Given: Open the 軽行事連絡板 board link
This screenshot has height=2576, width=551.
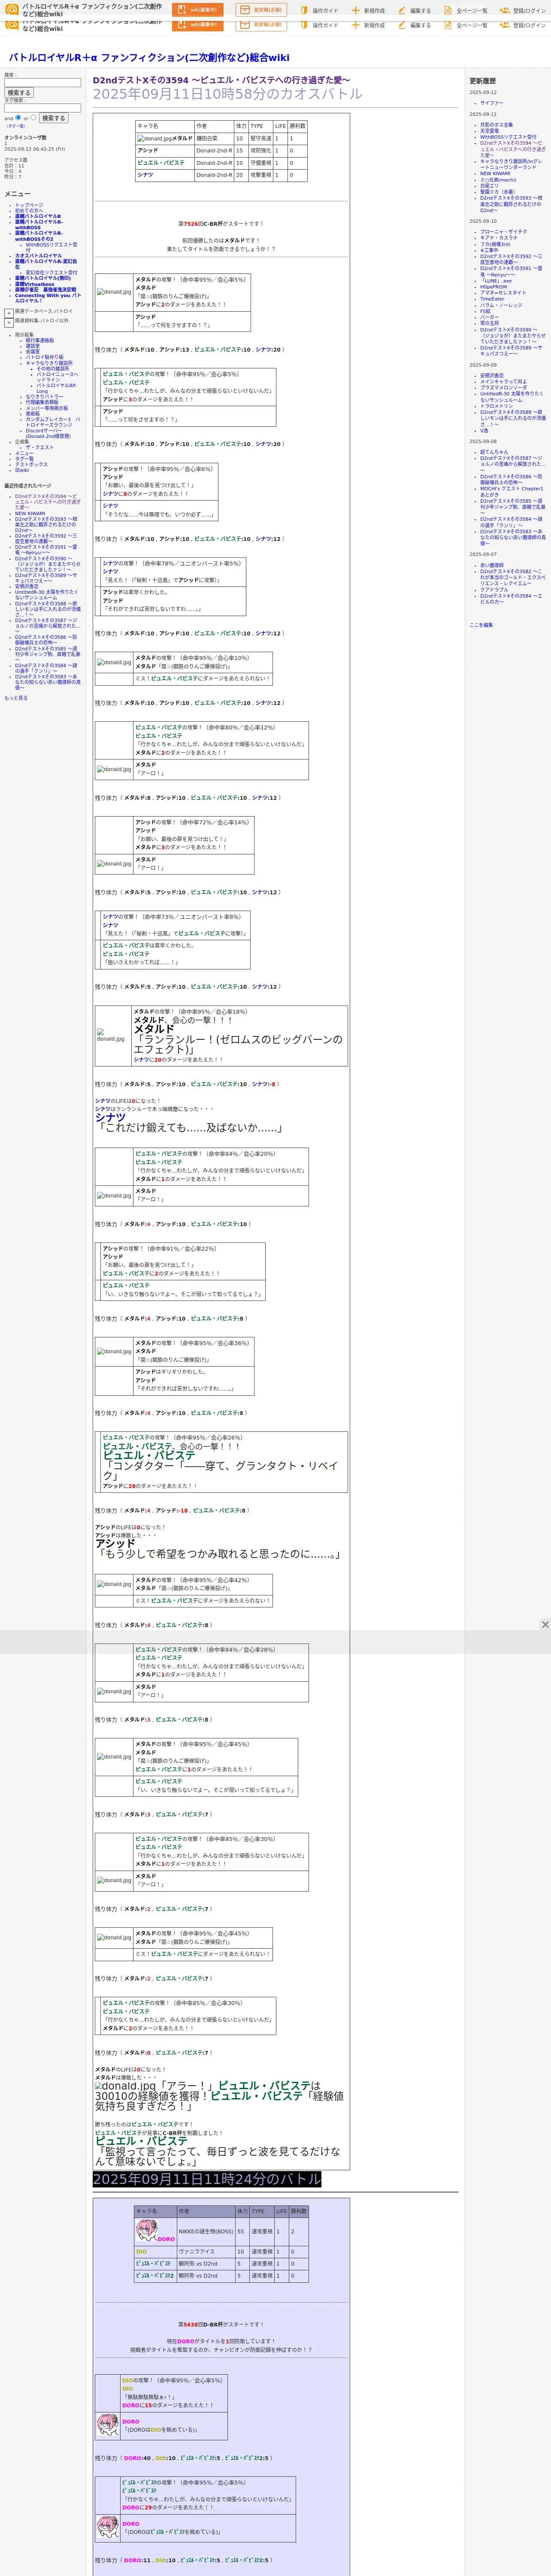Looking at the screenshot, I should (40, 340).
